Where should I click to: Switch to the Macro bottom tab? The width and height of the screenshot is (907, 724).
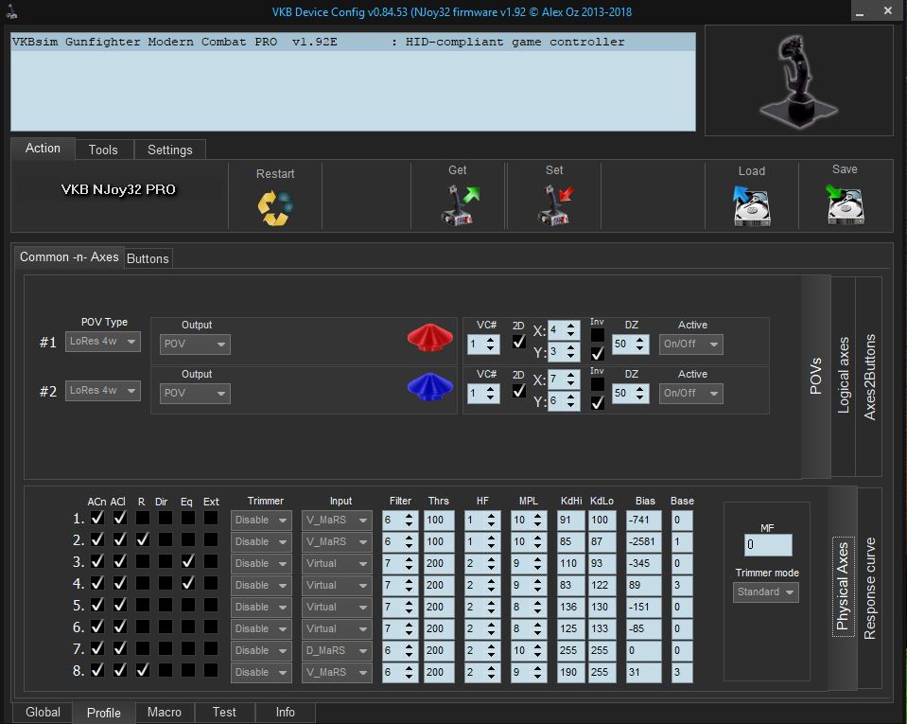165,712
